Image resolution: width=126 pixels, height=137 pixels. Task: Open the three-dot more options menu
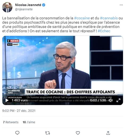pyautogui.click(x=121, y=5)
